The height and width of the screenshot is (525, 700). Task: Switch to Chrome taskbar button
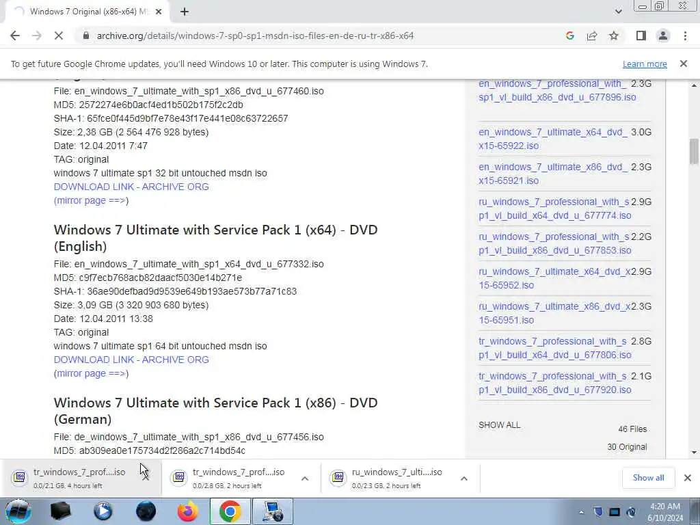point(230,511)
